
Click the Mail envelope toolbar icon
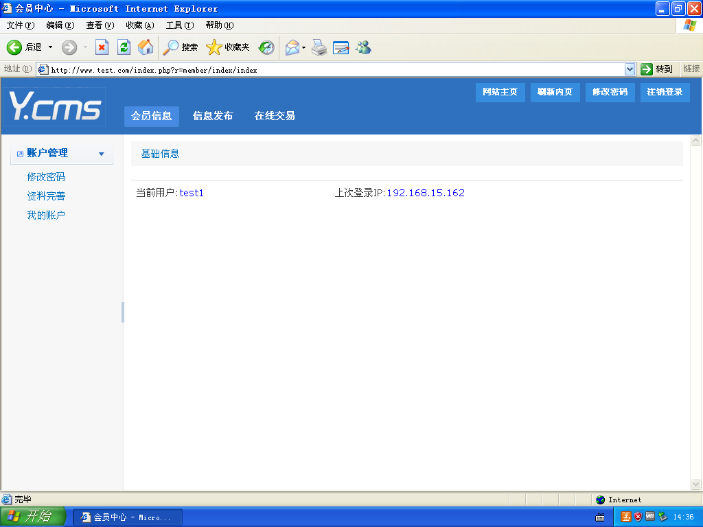[292, 47]
